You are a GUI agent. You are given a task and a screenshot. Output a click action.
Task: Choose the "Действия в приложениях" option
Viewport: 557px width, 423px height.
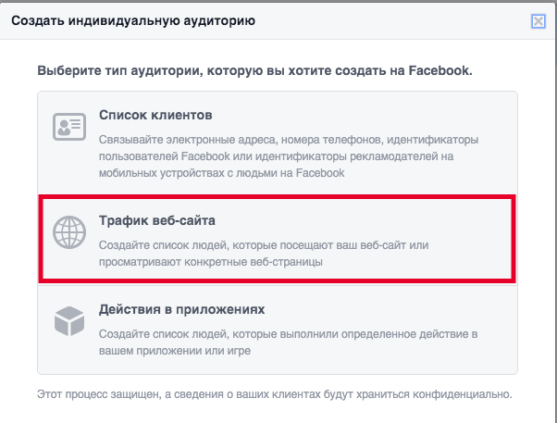tap(277, 330)
